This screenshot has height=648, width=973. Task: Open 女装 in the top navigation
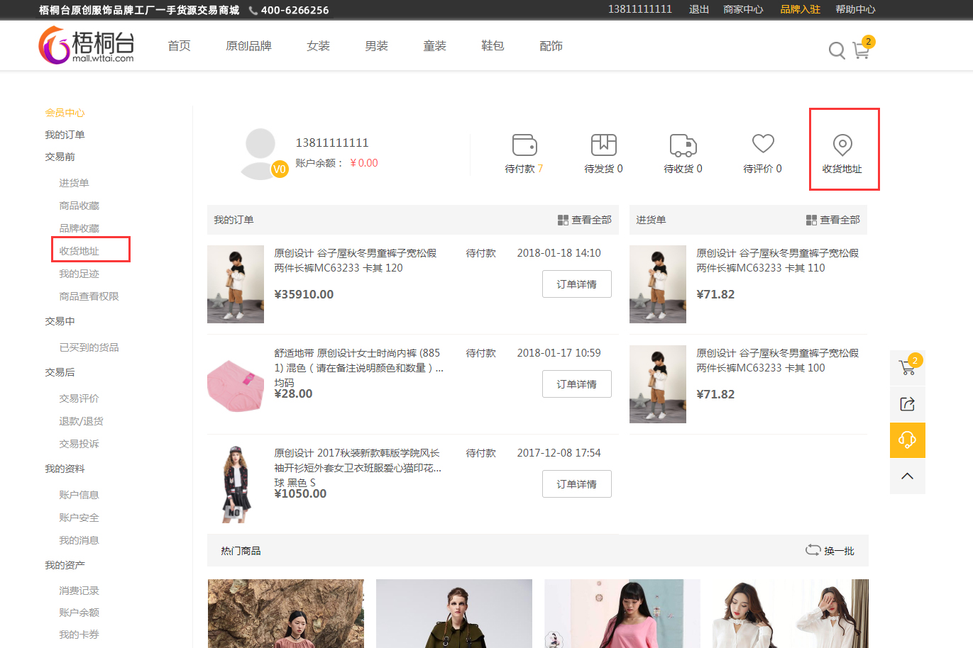click(318, 46)
